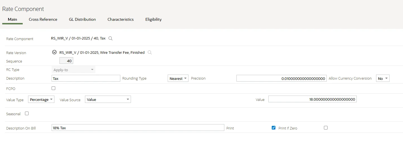Focus the Precision input field
This screenshot has height=141, width=403.
tap(281, 78)
